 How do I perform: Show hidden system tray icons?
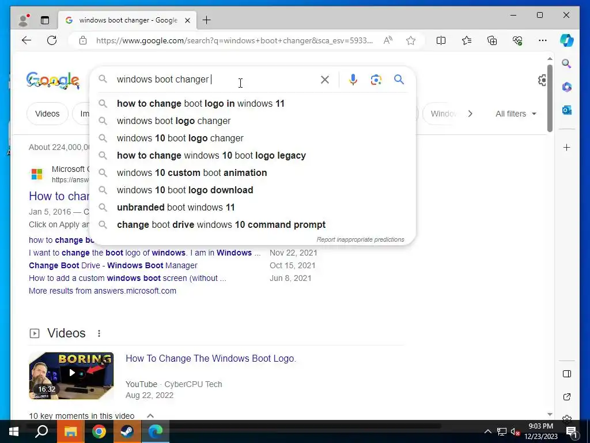point(487,431)
